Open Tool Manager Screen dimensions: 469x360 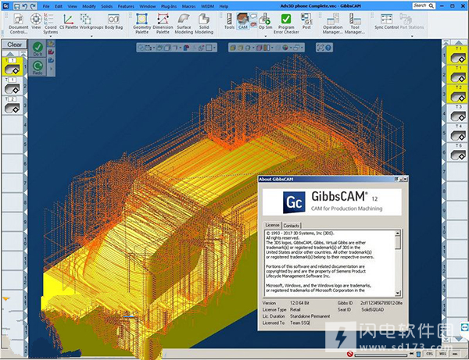click(x=355, y=23)
